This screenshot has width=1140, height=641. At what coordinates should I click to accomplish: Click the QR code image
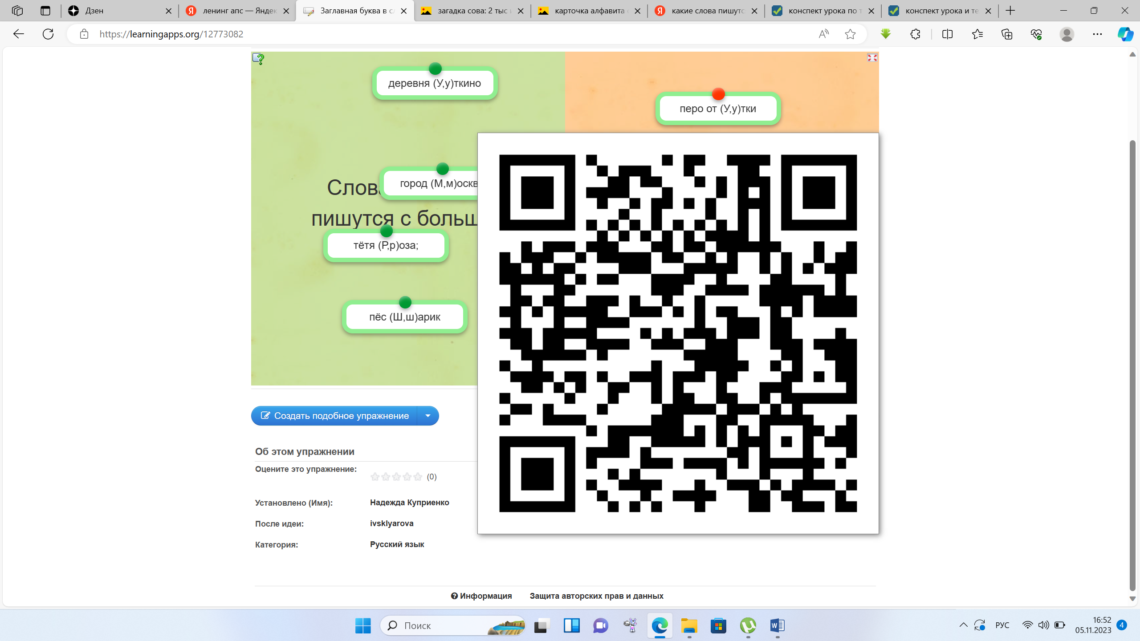coord(678,333)
